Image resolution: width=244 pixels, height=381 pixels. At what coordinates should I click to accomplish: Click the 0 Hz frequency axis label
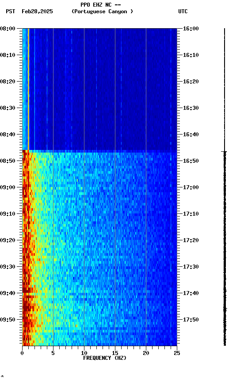(x=22, y=353)
